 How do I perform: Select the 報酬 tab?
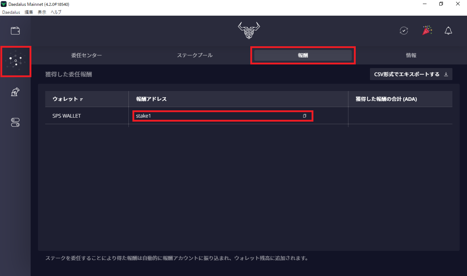303,55
